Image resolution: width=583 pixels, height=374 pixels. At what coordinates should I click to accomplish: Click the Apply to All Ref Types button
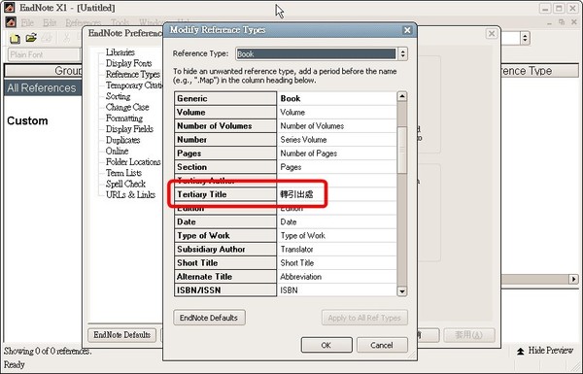coord(364,318)
